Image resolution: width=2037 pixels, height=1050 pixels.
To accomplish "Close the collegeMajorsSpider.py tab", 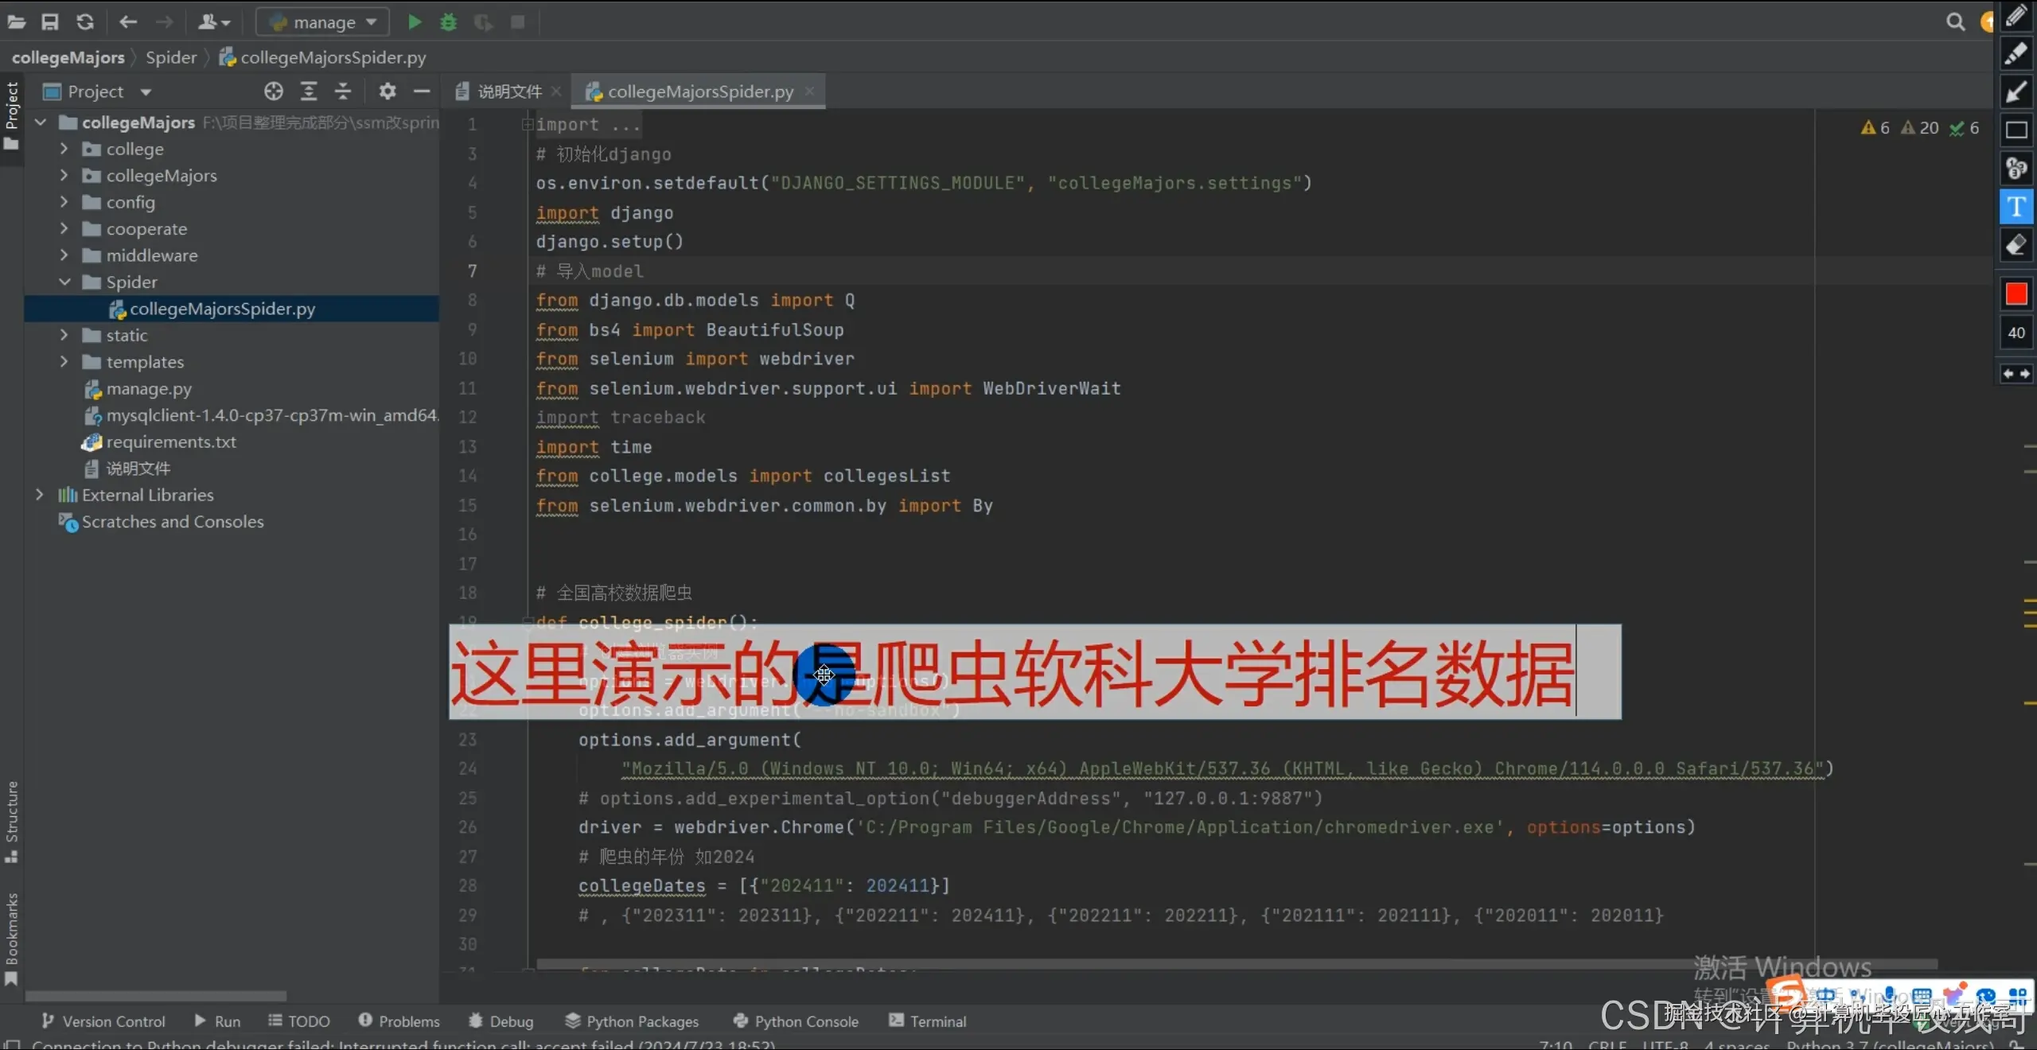I will tap(809, 91).
